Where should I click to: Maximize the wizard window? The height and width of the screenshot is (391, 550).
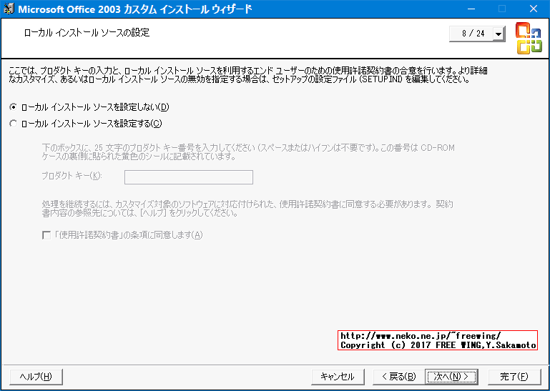(502, 9)
